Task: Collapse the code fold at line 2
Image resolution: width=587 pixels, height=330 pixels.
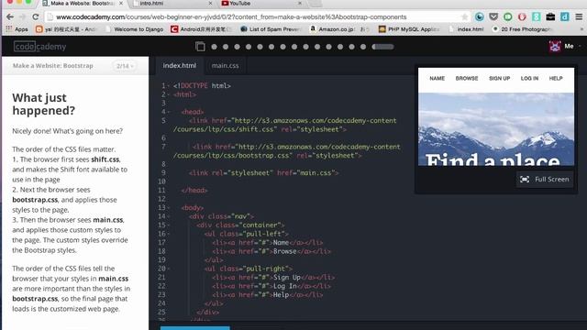Action: [x=169, y=94]
